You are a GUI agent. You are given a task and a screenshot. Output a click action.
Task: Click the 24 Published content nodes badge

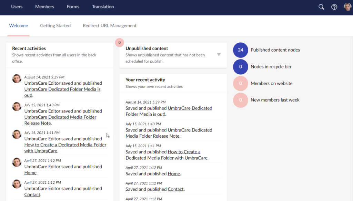[x=240, y=50]
